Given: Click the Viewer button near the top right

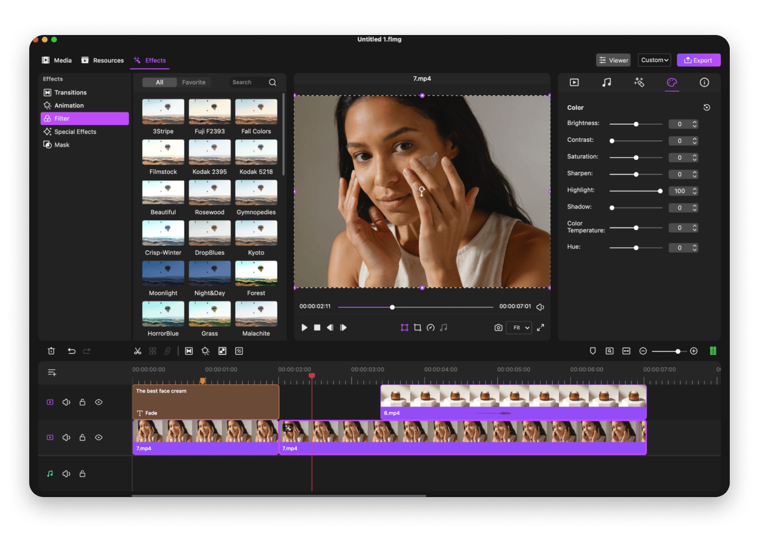Looking at the screenshot, I should pos(613,60).
